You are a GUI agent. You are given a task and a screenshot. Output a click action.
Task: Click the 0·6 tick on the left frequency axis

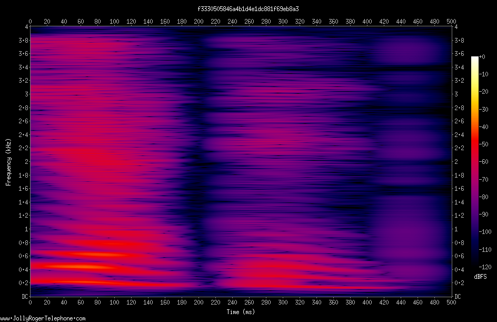click(x=23, y=256)
